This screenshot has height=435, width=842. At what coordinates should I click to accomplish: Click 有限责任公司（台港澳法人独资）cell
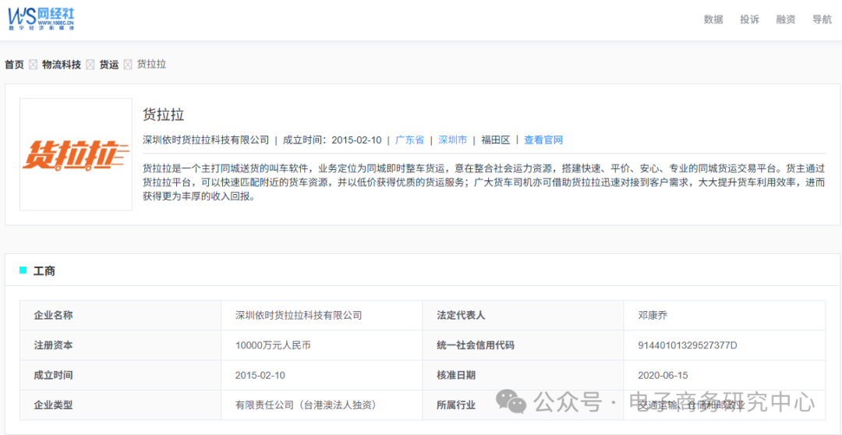pos(321,405)
